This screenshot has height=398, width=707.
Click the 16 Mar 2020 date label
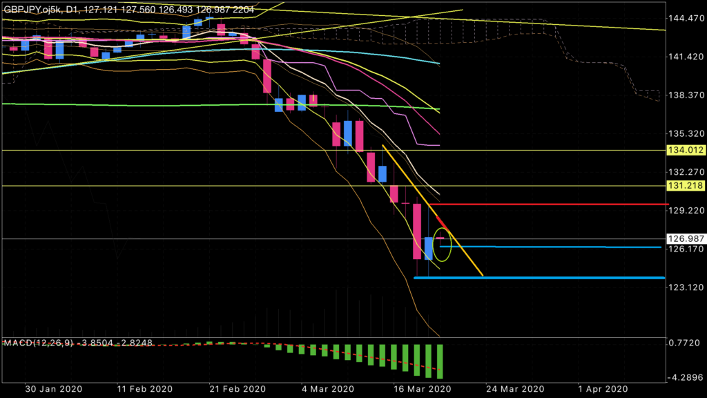422,389
